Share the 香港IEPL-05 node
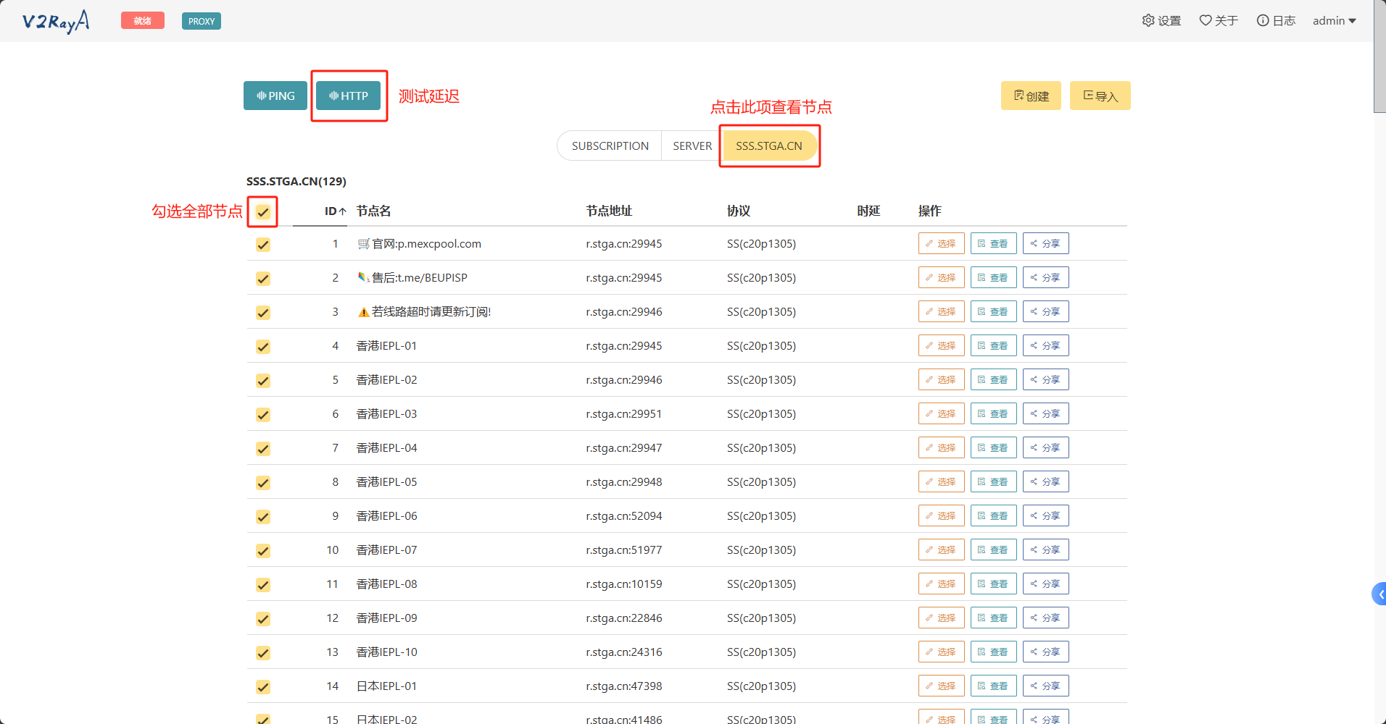The height and width of the screenshot is (724, 1386). (1045, 481)
